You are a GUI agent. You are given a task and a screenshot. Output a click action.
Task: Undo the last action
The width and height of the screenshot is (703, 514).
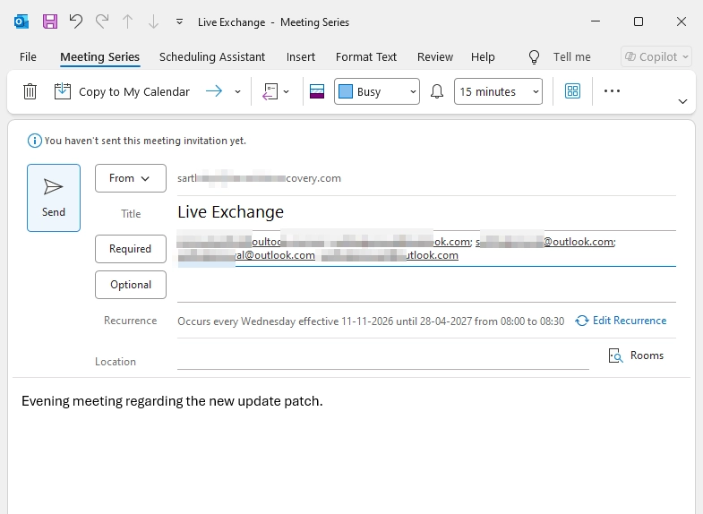[76, 21]
